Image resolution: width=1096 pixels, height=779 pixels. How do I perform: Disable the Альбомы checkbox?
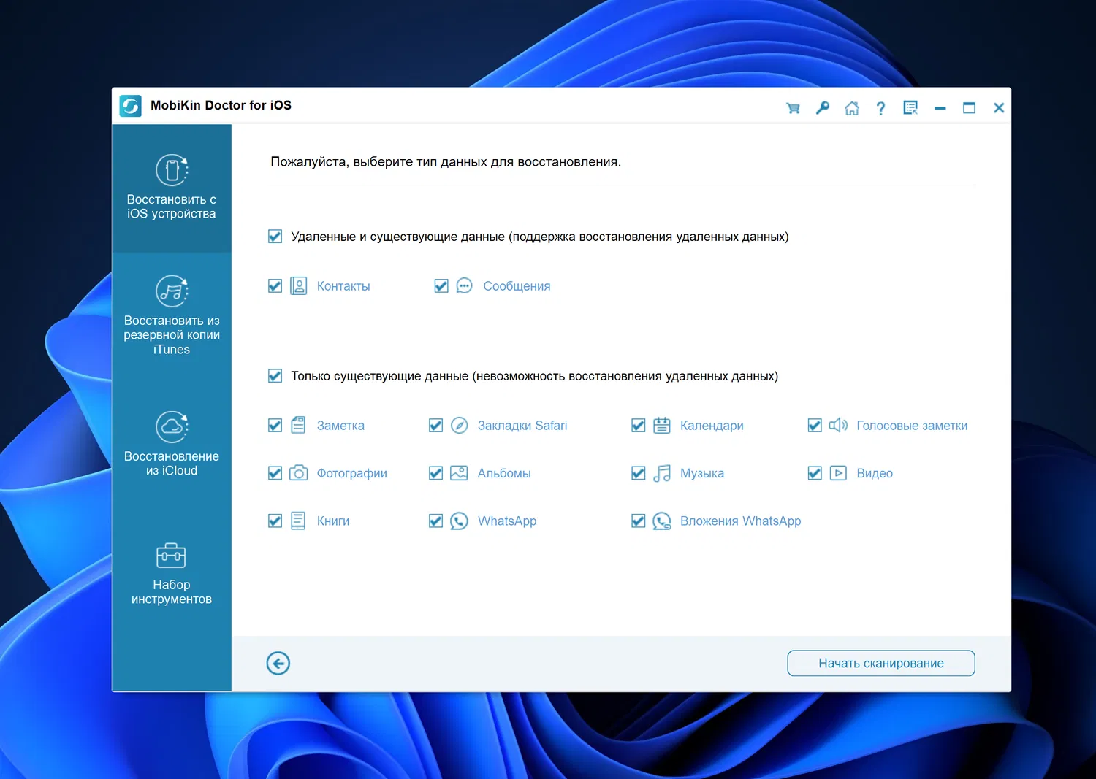coord(435,473)
